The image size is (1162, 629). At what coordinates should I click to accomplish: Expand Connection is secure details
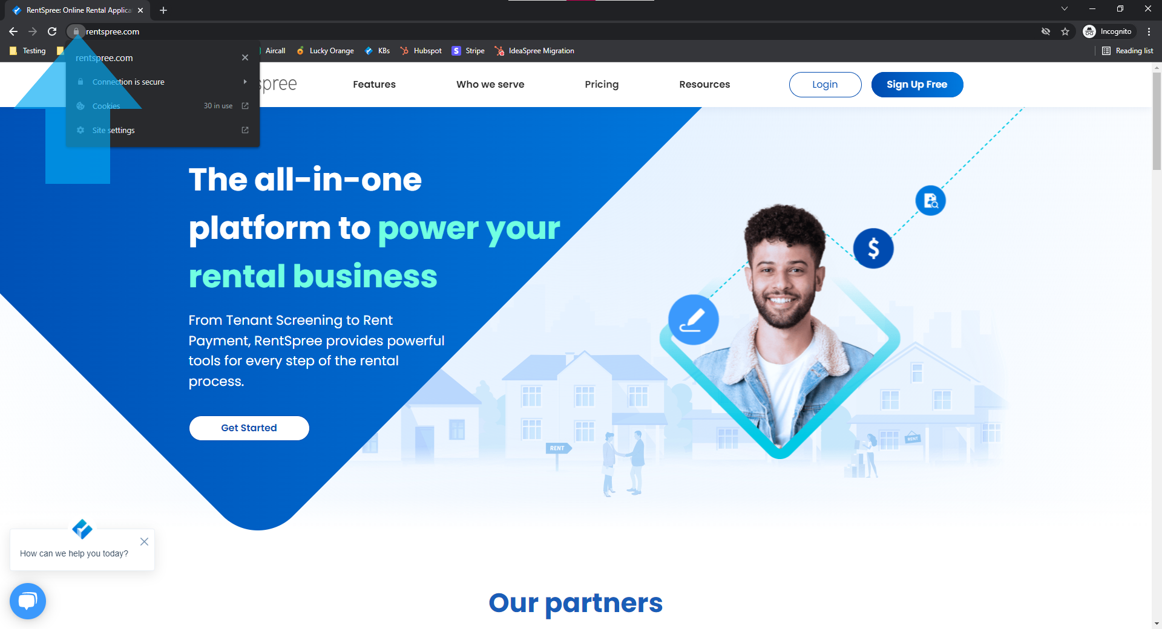point(163,82)
